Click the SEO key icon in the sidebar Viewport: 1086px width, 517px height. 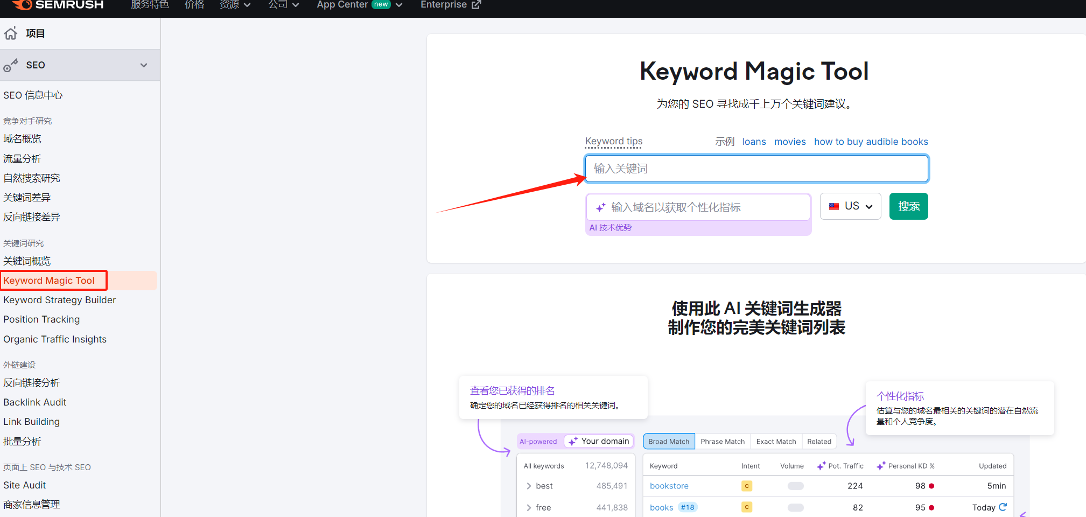click(x=11, y=65)
